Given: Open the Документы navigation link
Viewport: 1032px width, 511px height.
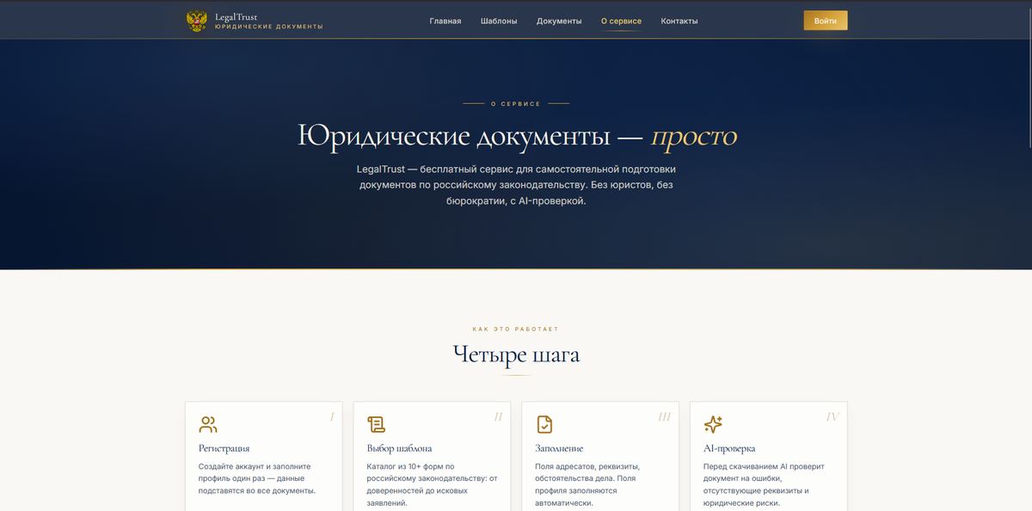Looking at the screenshot, I should [559, 21].
